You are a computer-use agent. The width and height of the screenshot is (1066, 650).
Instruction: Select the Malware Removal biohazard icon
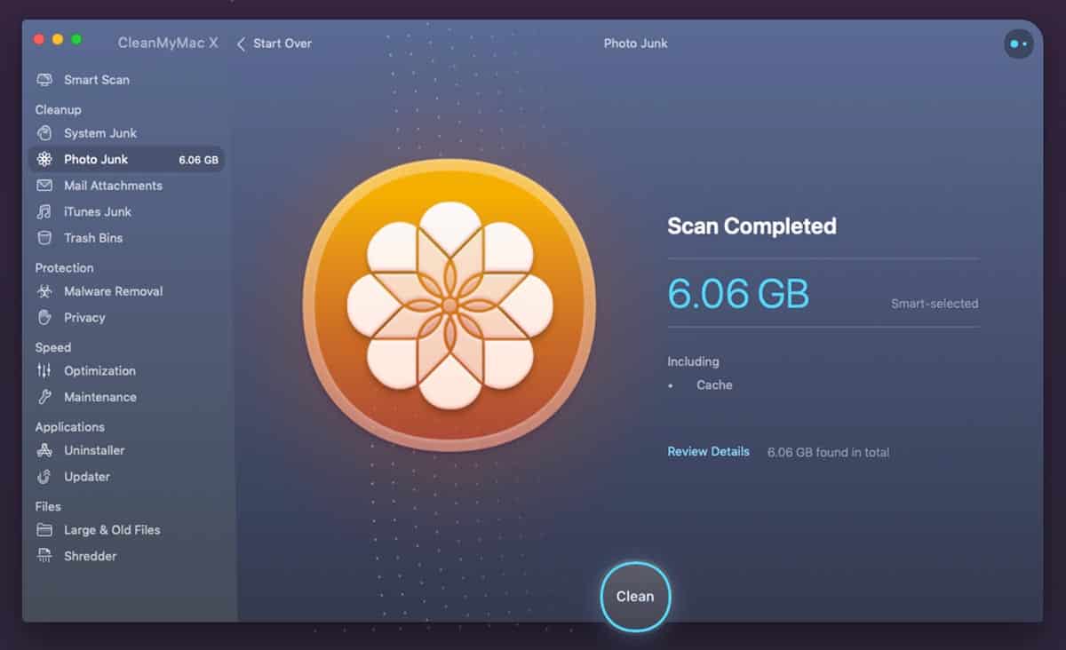[44, 291]
